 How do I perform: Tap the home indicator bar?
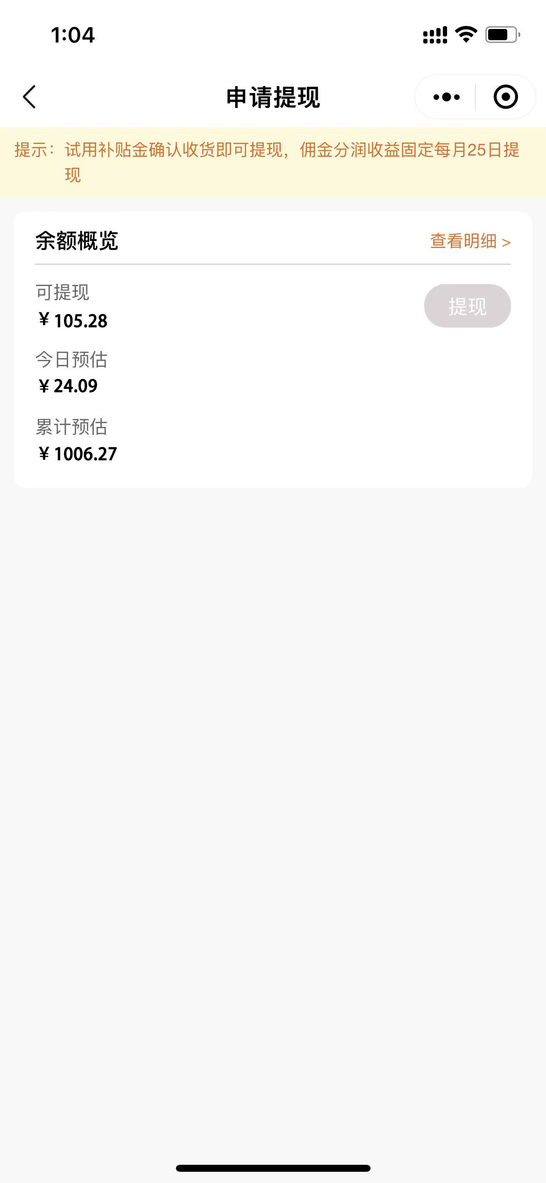(x=273, y=1168)
